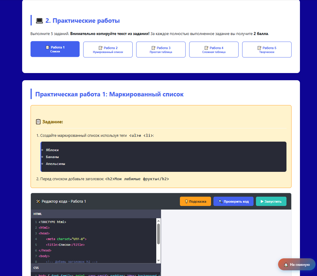Show a hint via Подсказка button
The image size is (317, 276).
195,201
